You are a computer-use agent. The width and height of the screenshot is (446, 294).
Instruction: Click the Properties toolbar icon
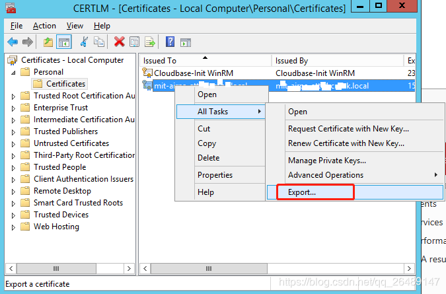tap(134, 42)
